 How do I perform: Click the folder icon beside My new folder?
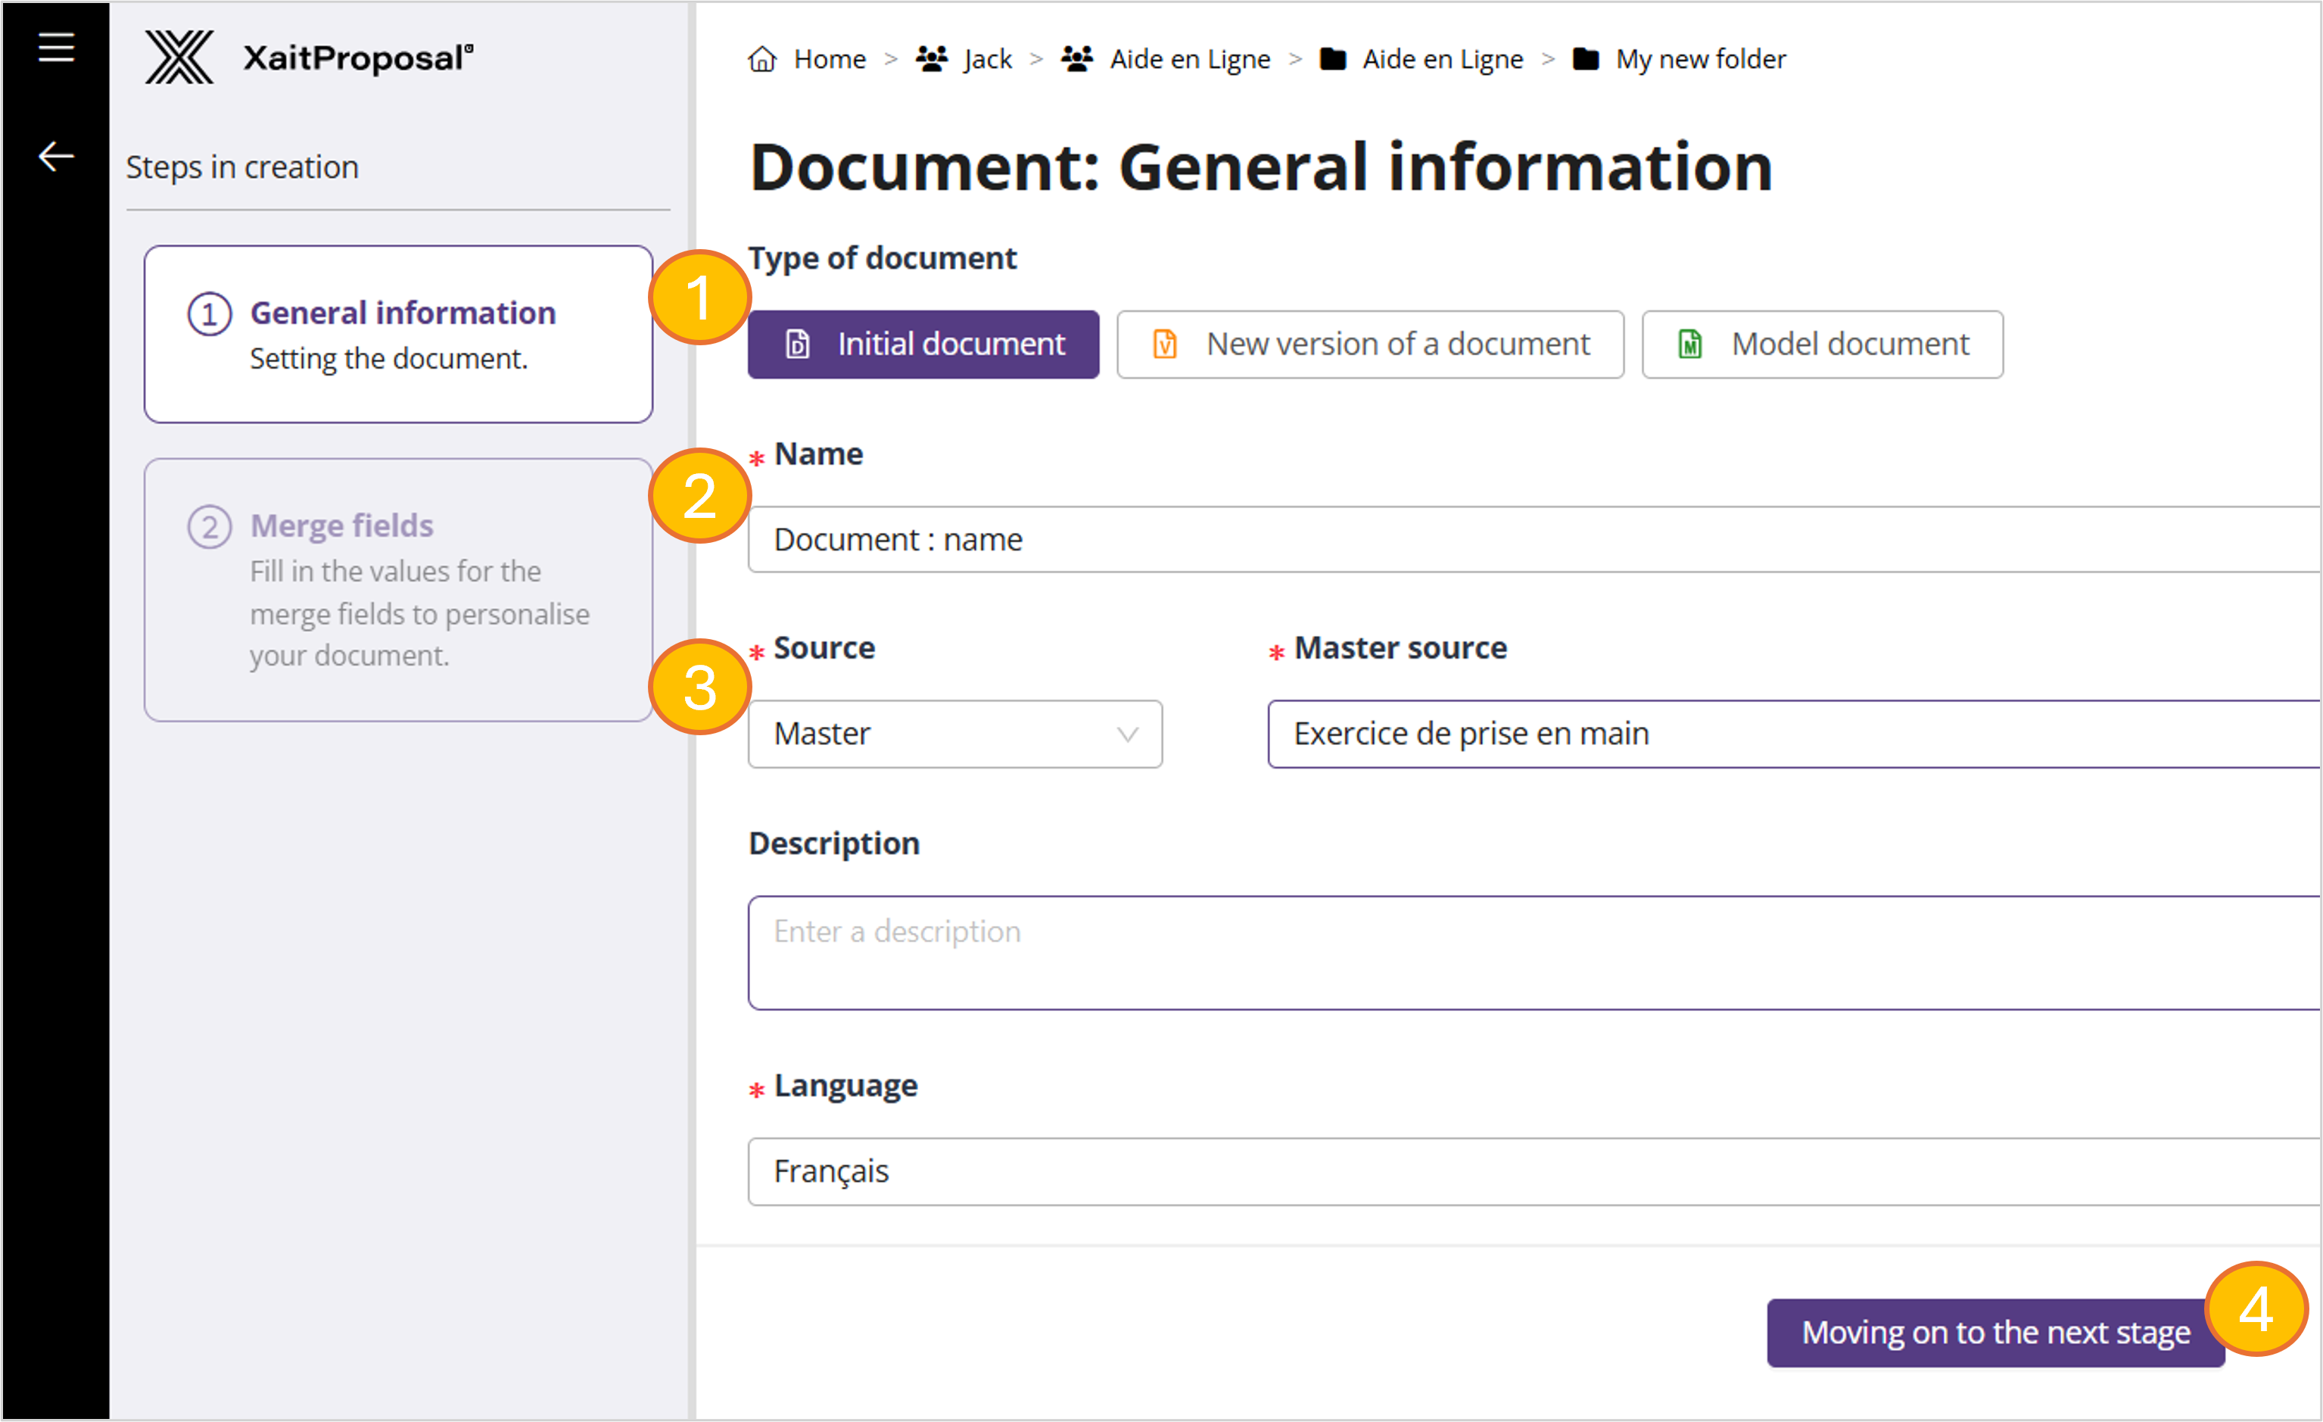[x=1587, y=58]
